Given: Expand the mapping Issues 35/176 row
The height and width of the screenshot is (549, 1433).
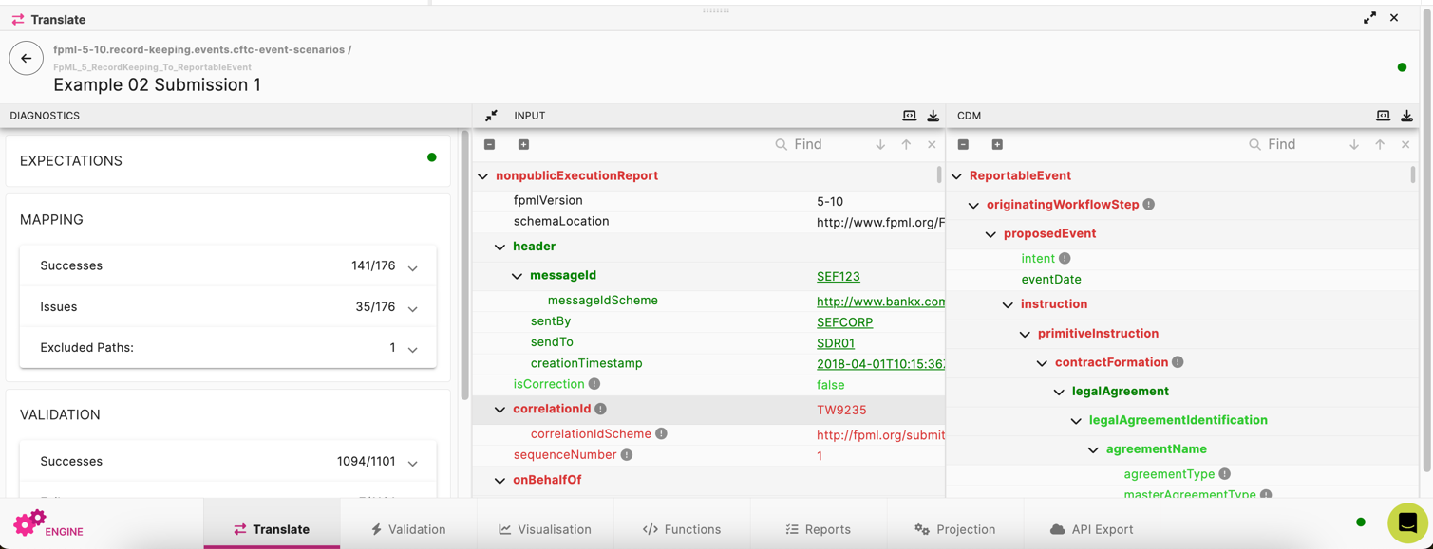Looking at the screenshot, I should [413, 309].
